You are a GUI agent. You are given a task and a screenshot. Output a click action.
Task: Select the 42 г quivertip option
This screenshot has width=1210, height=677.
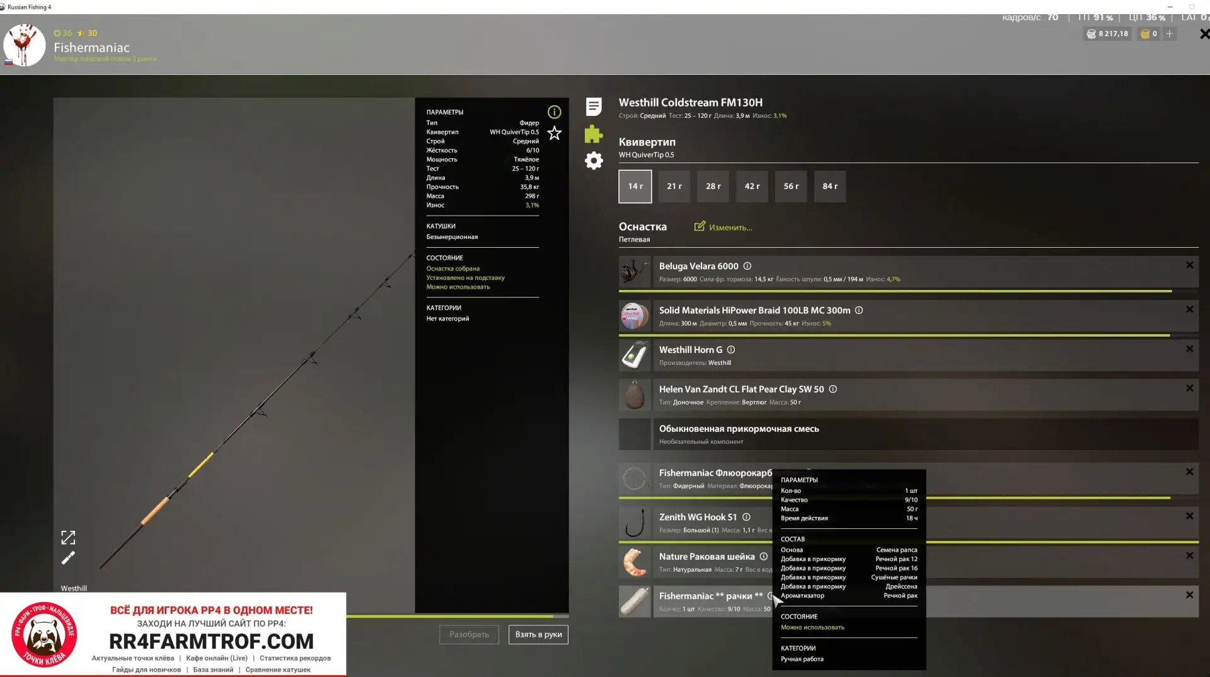752,187
